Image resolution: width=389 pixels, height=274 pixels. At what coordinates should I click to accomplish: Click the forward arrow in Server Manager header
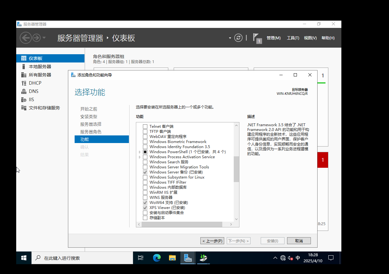[x=37, y=38]
